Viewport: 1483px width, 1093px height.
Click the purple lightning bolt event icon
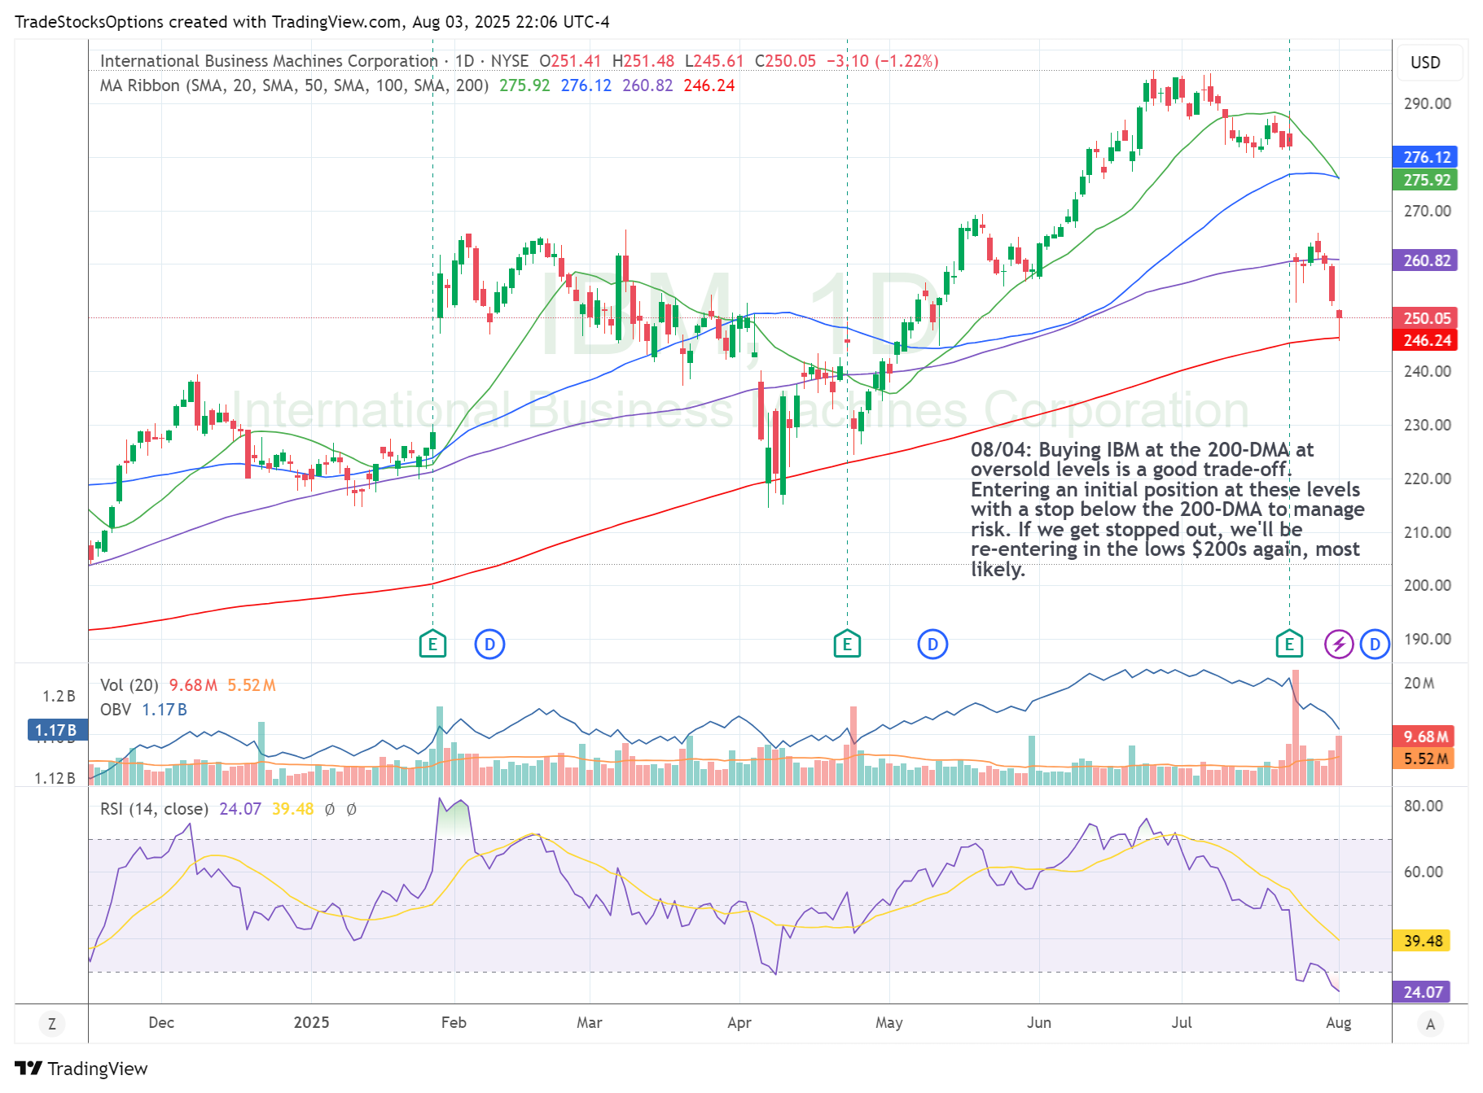[x=1339, y=645]
